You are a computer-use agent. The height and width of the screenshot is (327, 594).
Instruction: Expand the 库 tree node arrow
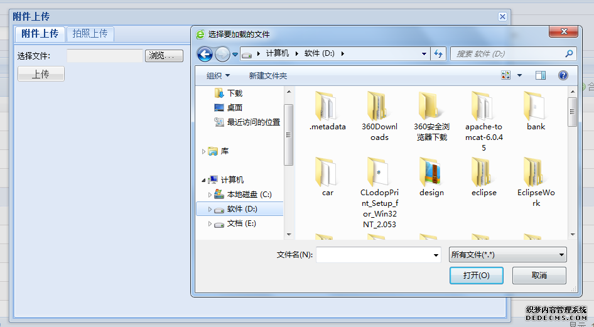click(203, 151)
